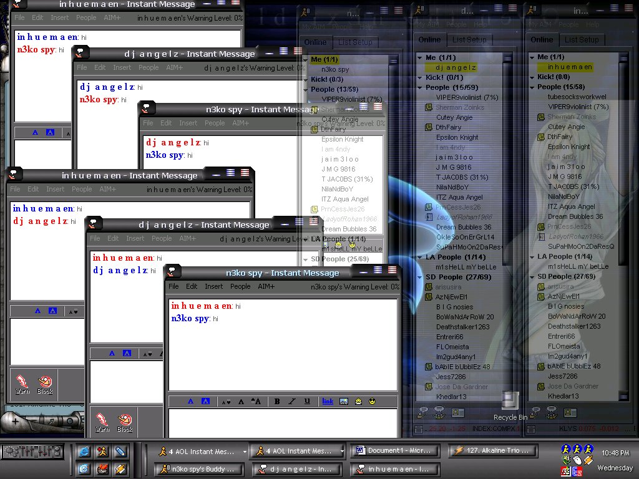Open chat icon at bottom of d j angelz buddy list
The width and height of the screenshot is (639, 479).
pyautogui.click(x=439, y=413)
